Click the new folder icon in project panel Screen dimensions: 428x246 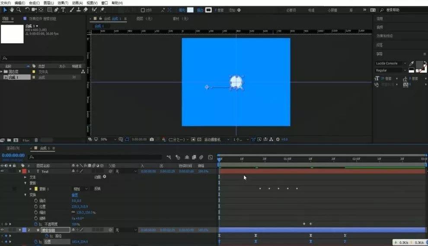(9, 140)
